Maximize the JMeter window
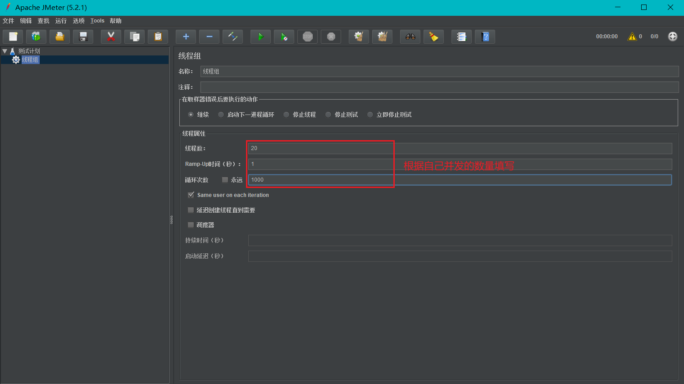 pos(644,7)
